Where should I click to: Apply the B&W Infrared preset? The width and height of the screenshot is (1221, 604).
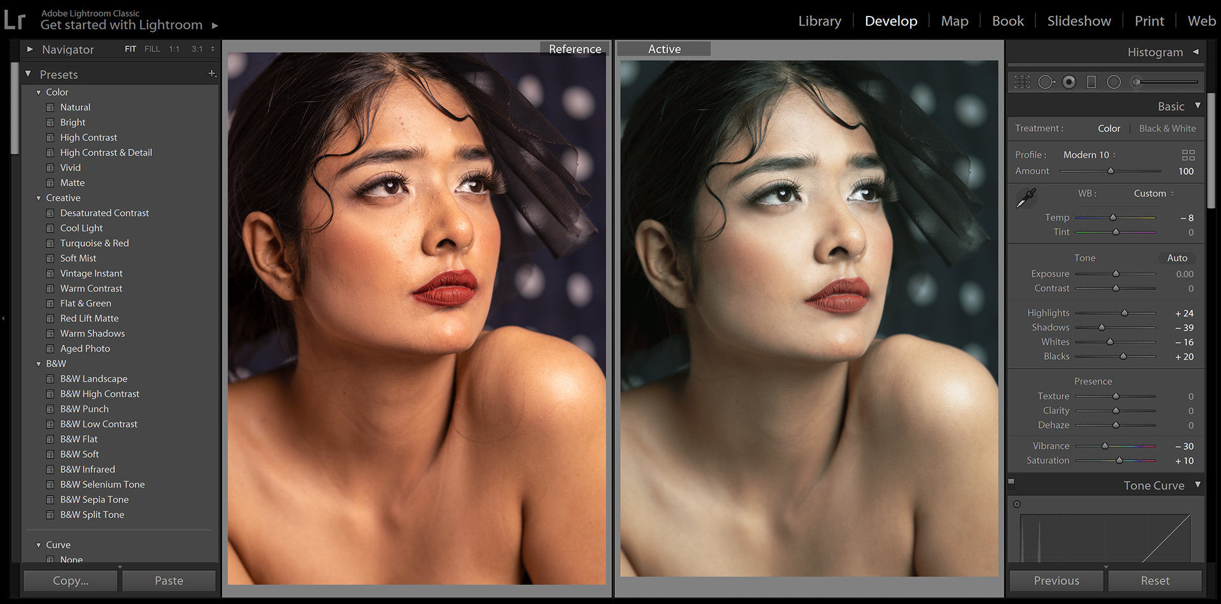(x=88, y=469)
